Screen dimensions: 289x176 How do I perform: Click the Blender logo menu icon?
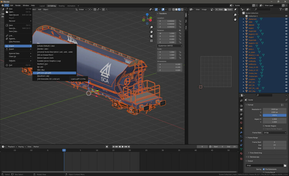pyautogui.click(x=3, y=5)
